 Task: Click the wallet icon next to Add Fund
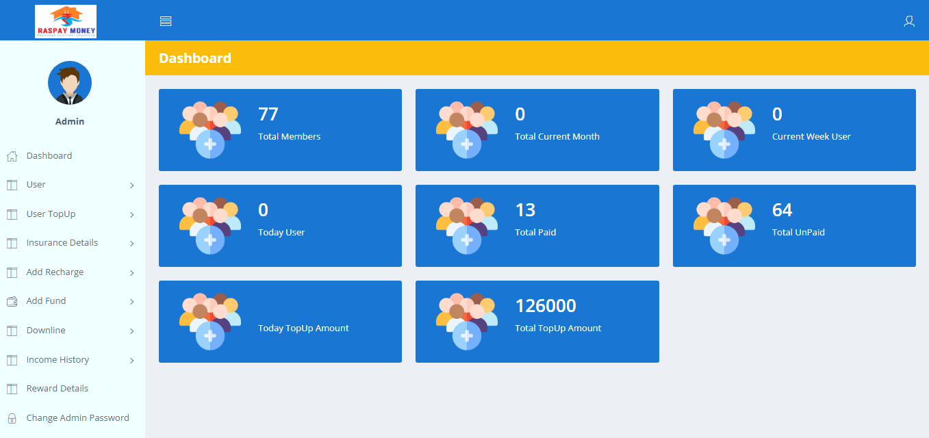12,301
